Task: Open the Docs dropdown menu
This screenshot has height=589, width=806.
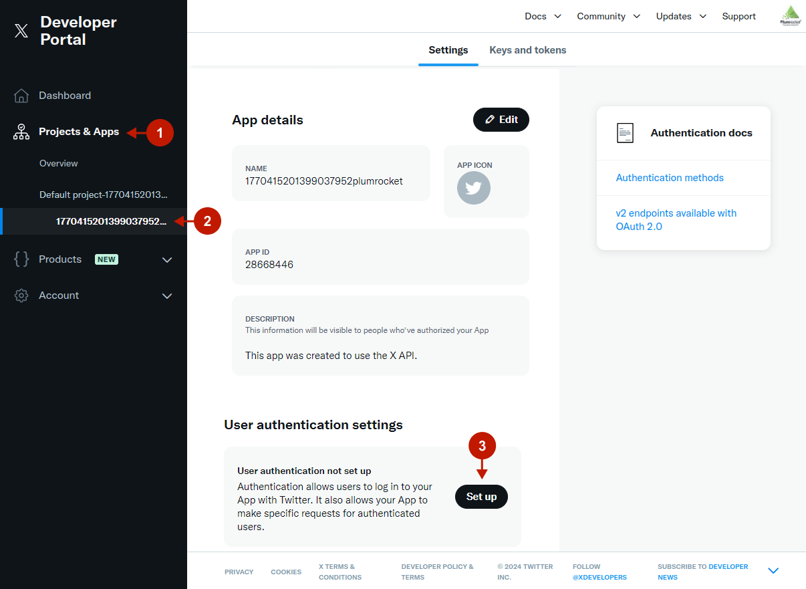Action: tap(543, 16)
